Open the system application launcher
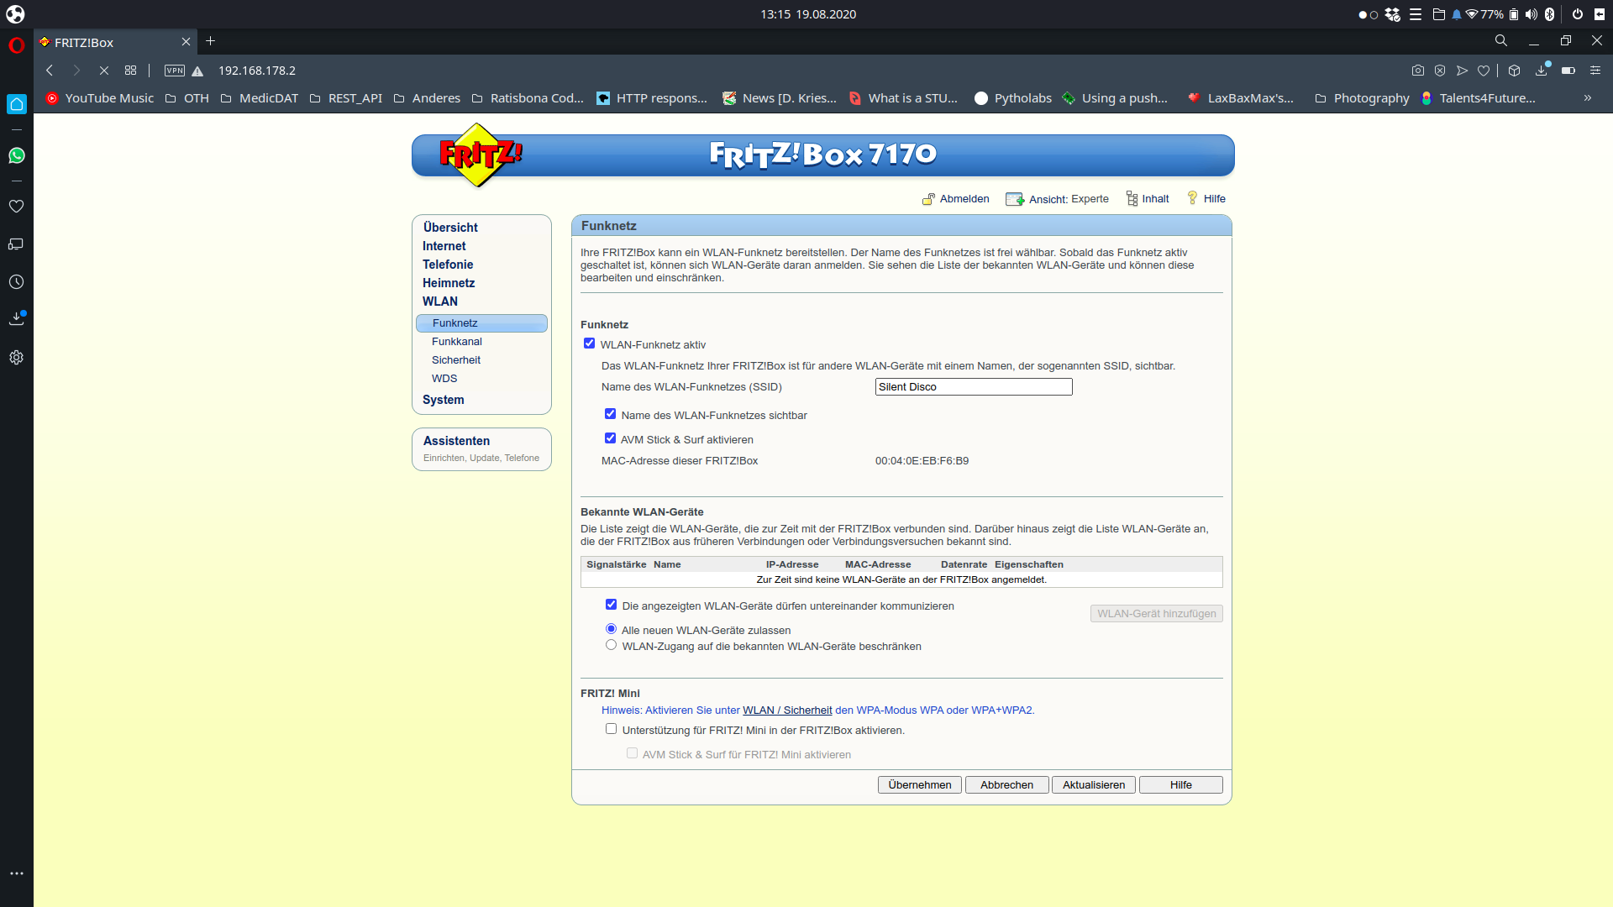 15,14
